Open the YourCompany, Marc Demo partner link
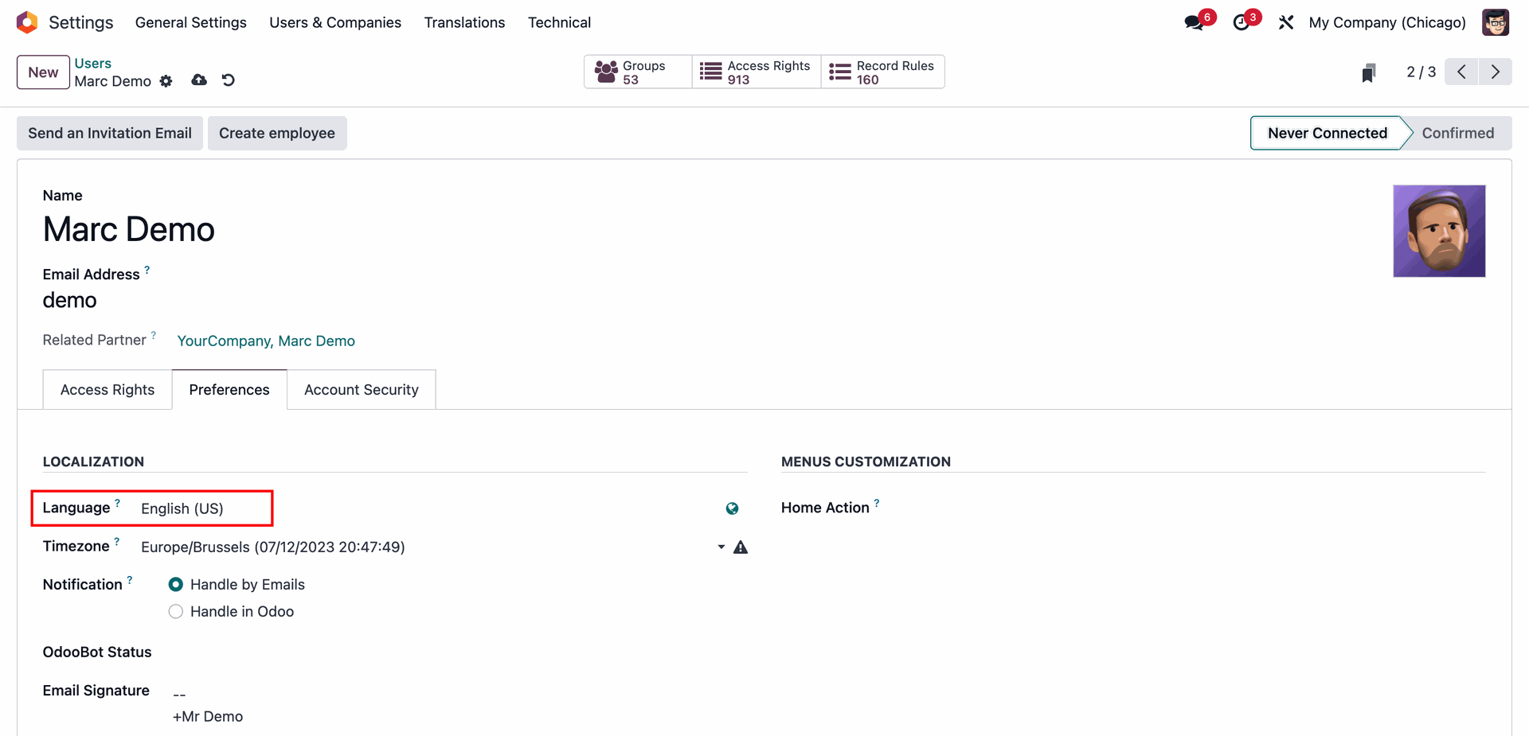 pyautogui.click(x=266, y=341)
